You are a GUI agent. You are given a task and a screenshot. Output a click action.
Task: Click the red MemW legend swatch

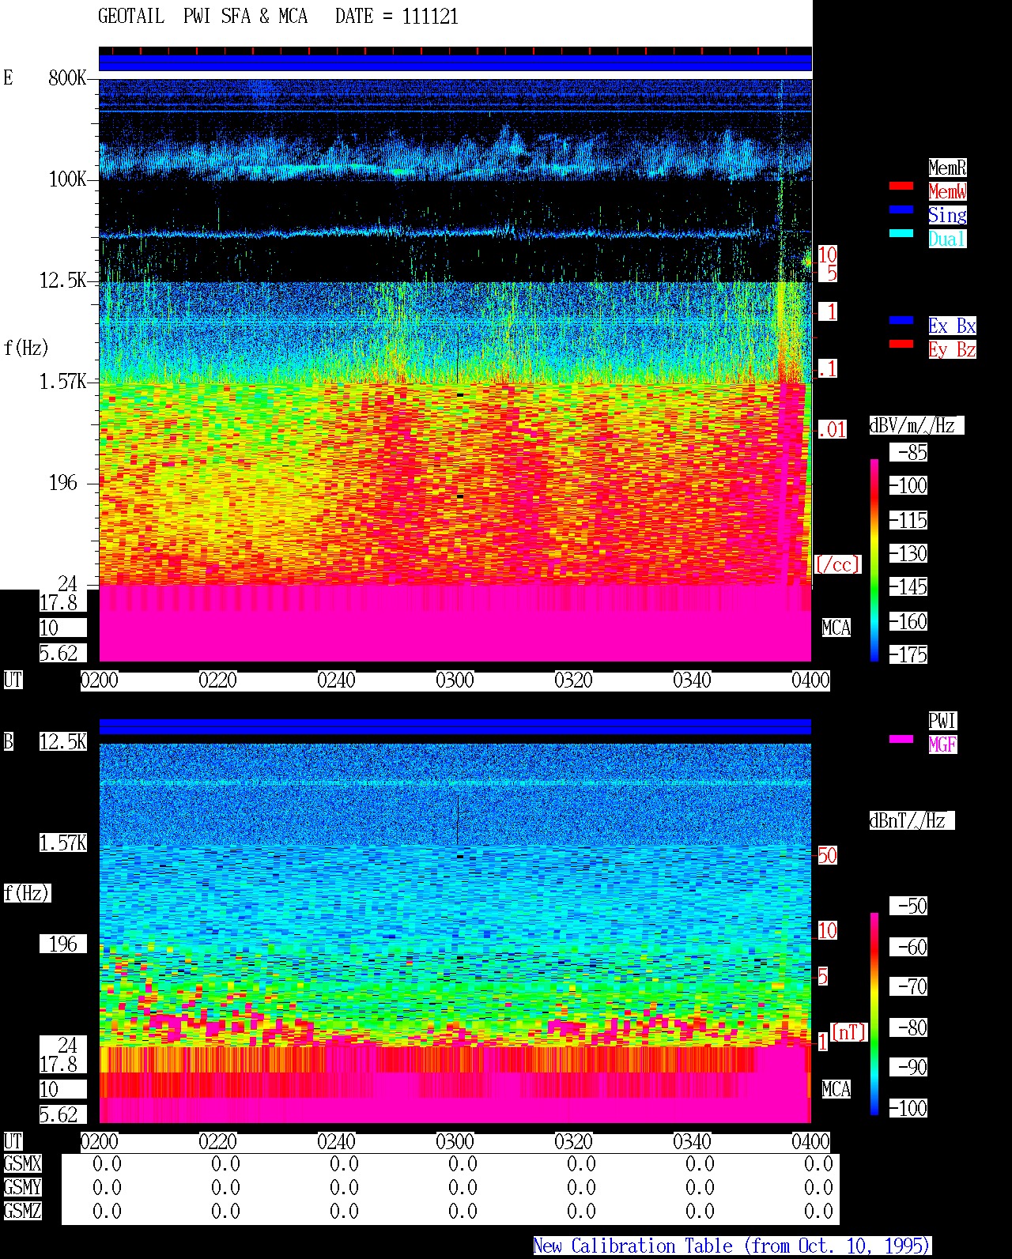901,187
